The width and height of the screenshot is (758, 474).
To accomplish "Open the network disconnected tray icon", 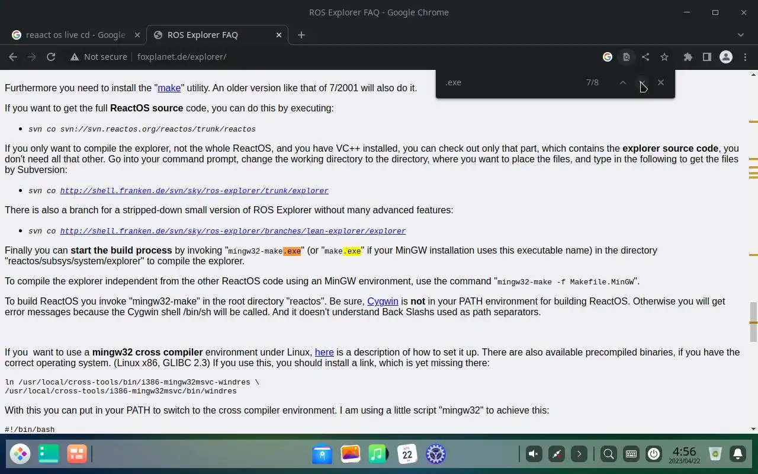I will pyautogui.click(x=557, y=454).
